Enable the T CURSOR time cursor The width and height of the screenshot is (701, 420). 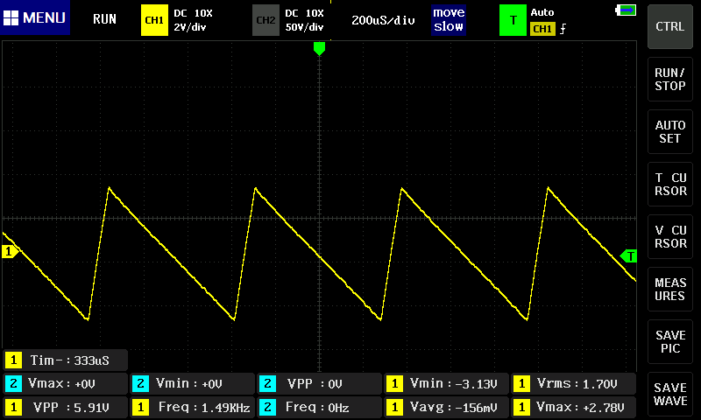[670, 184]
